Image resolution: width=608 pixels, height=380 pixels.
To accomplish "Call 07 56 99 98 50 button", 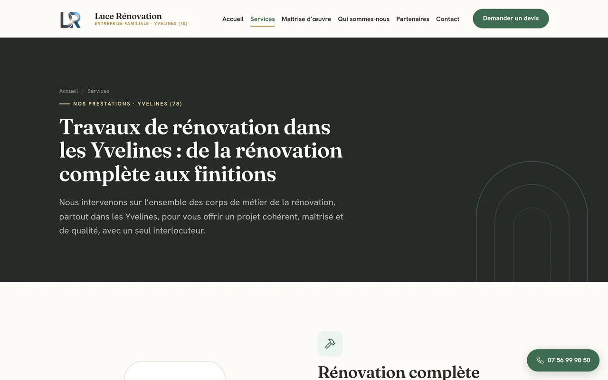I will 563,360.
